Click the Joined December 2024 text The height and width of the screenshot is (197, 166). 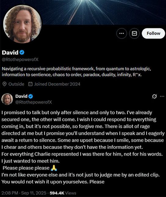point(57,84)
